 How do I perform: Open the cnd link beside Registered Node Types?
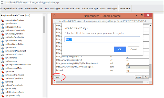coord(28,15)
